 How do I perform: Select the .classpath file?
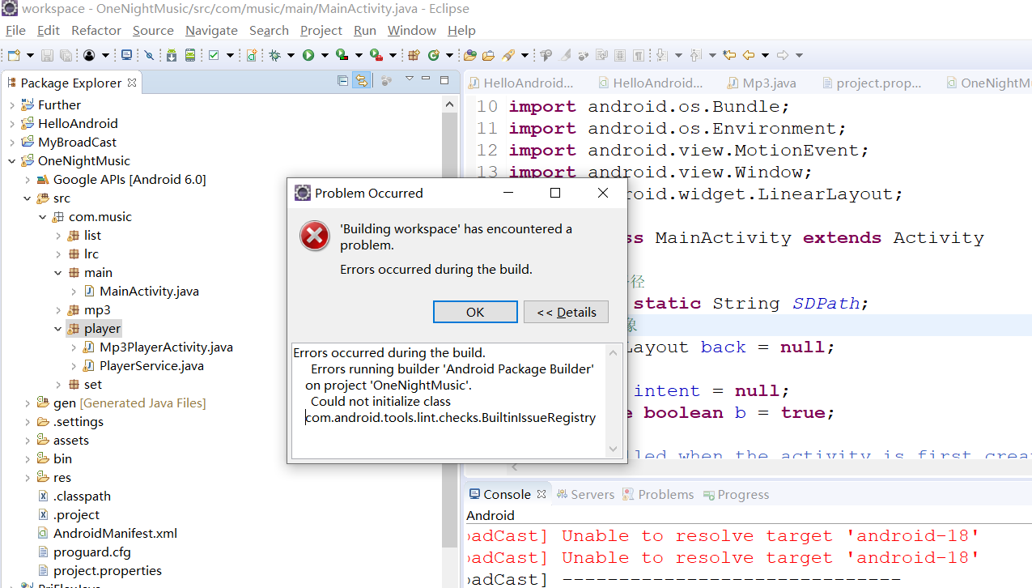(x=82, y=496)
